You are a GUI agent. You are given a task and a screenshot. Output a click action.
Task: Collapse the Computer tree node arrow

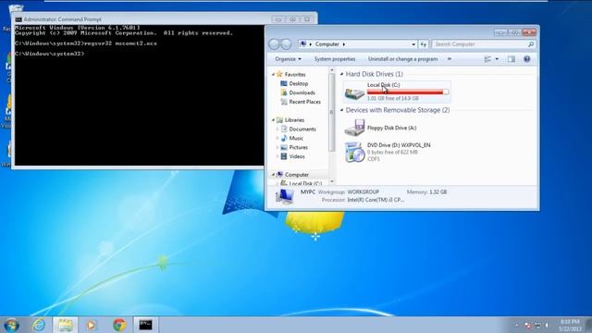(x=273, y=175)
